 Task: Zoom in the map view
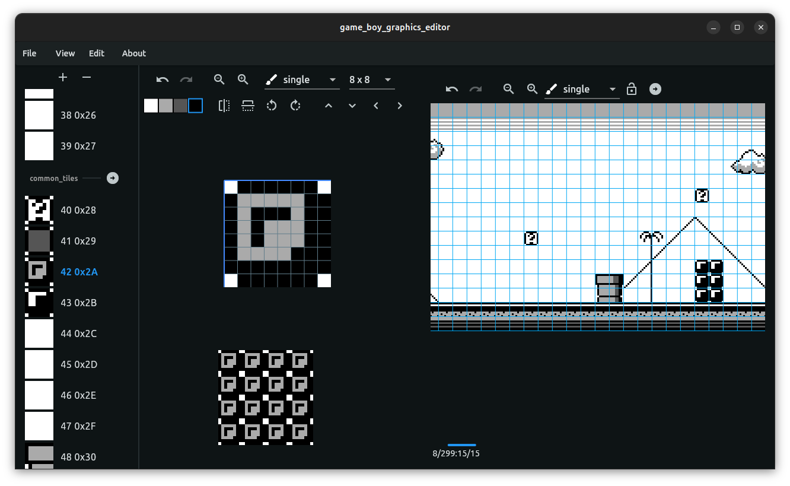tap(532, 89)
